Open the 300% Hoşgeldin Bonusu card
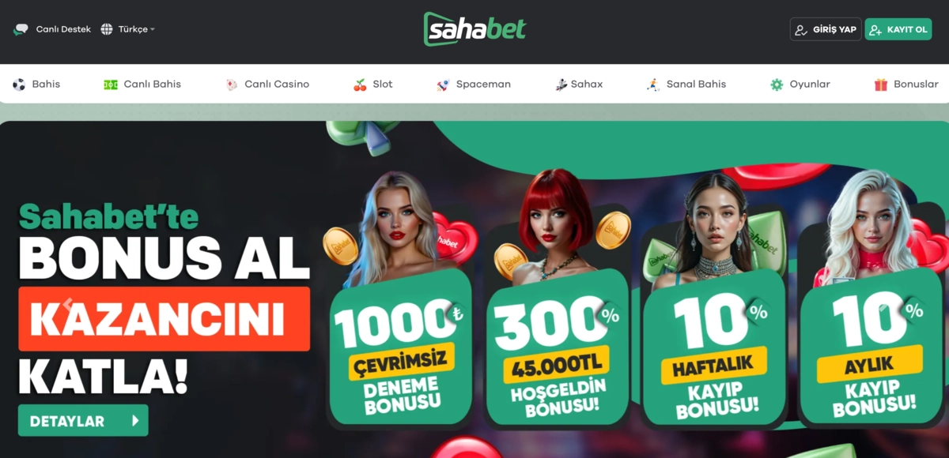The image size is (949, 458). pyautogui.click(x=558, y=347)
